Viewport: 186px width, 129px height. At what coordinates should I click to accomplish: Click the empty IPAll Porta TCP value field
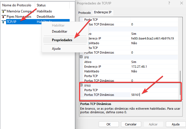coord(154,90)
